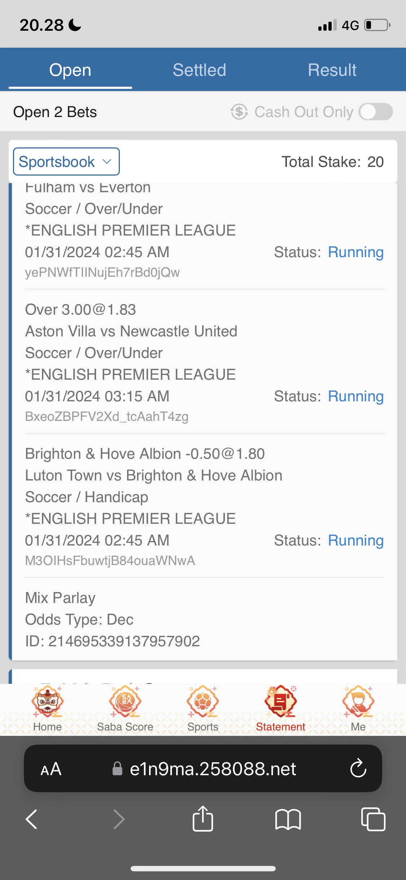Tap Running status for Luton Town match
406x880 pixels.
click(x=355, y=540)
